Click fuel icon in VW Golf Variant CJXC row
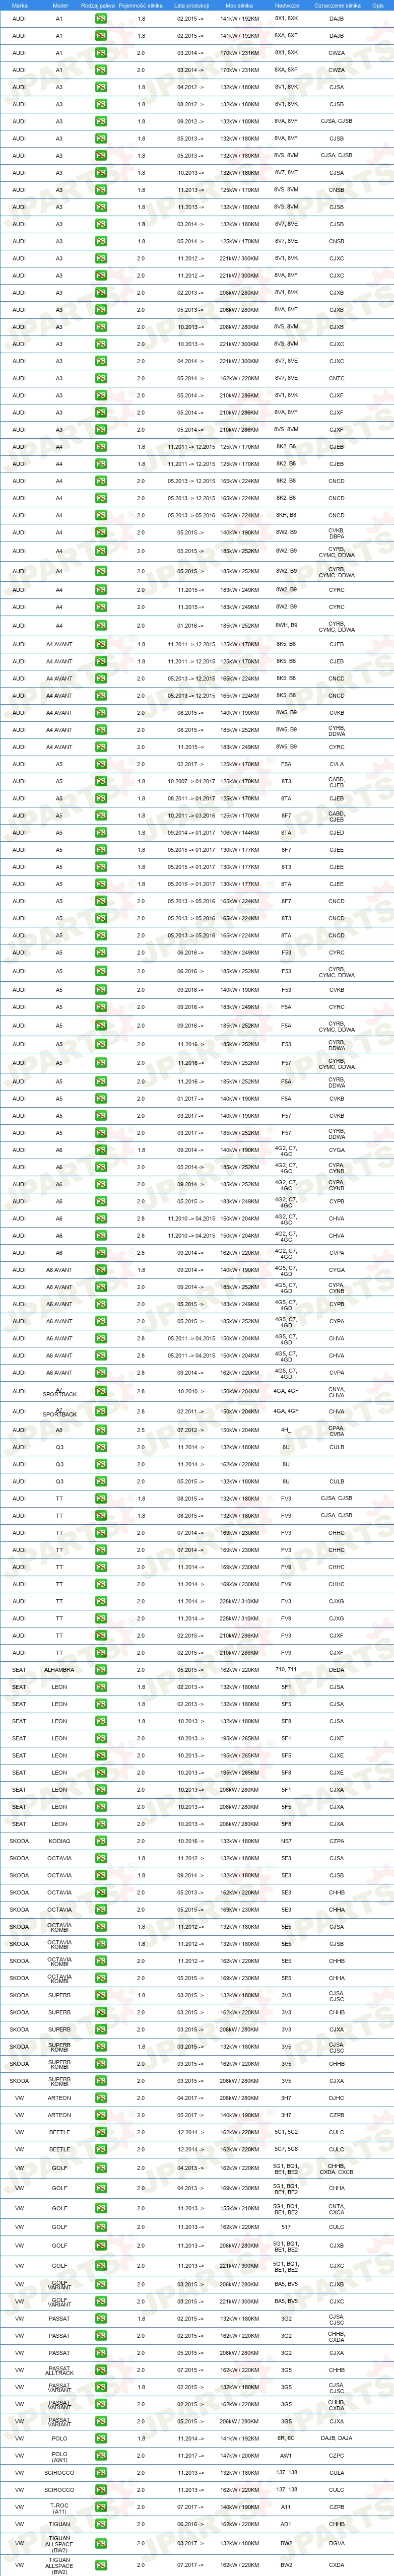 click(101, 2302)
